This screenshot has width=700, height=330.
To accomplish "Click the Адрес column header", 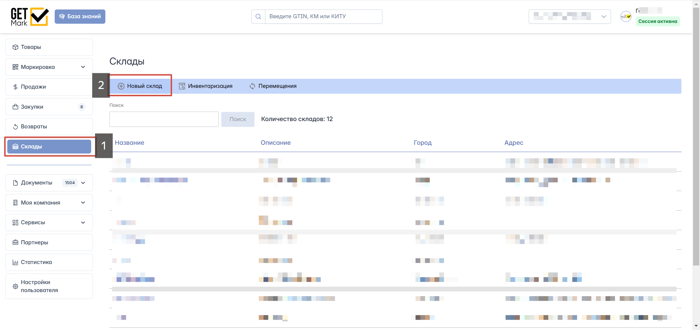I will coord(514,143).
